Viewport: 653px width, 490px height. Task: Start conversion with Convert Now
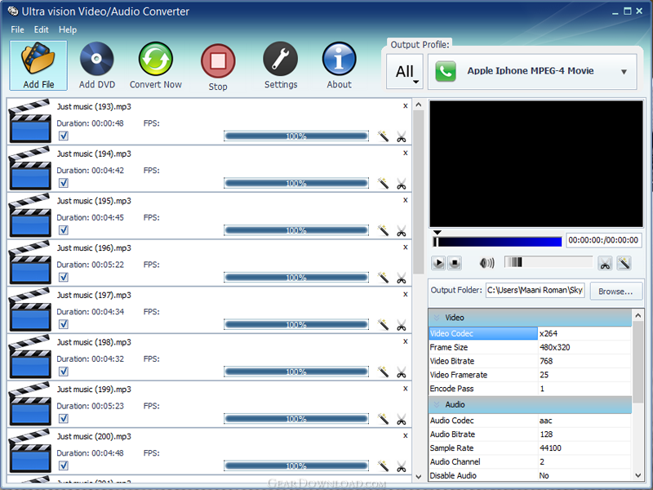point(156,65)
